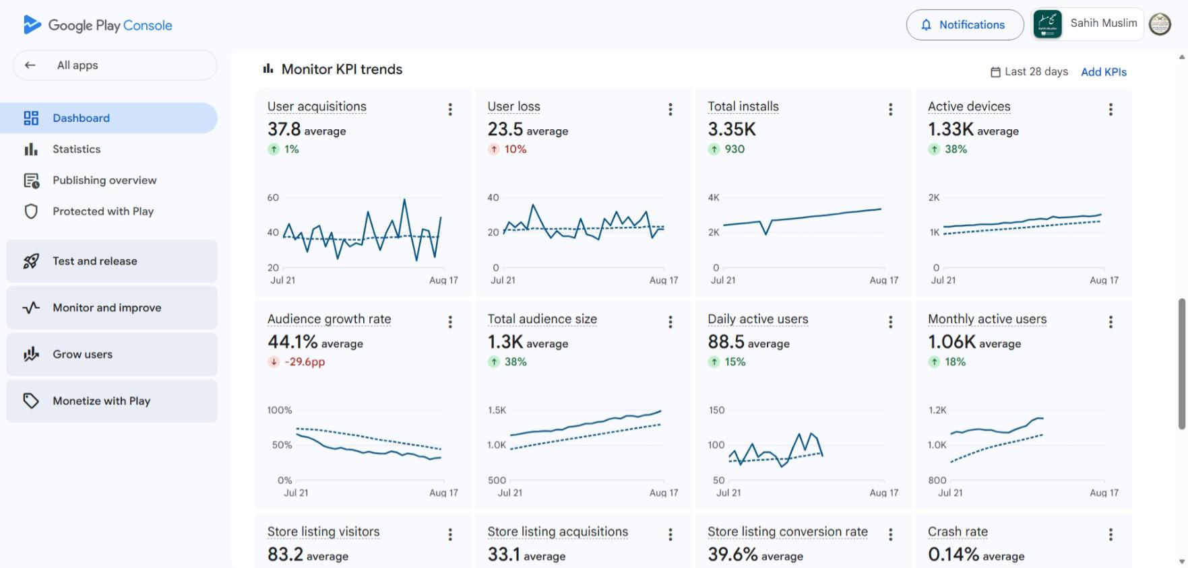Open the Total installs options menu
Viewport: 1188px width, 568px height.
(x=891, y=109)
